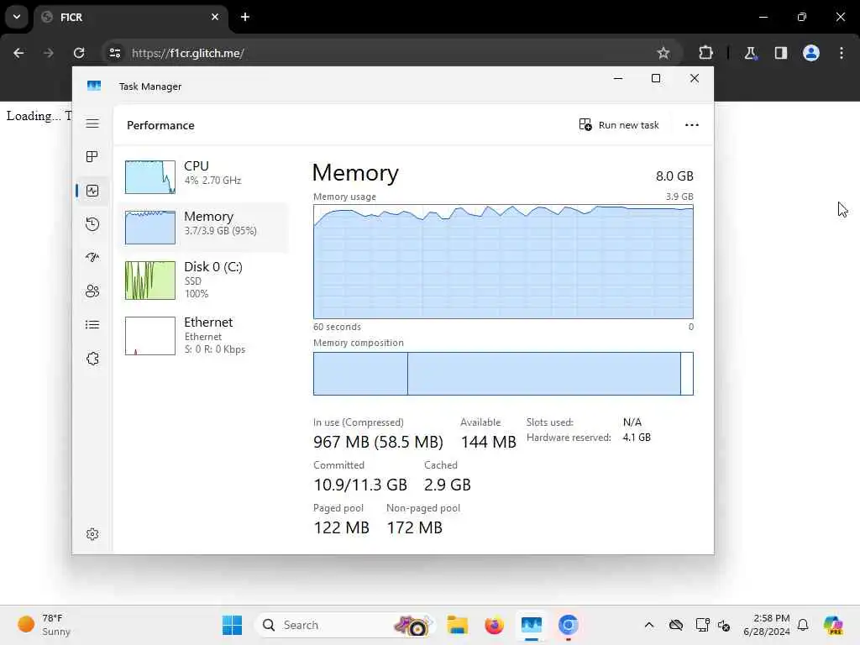Select the Ethernet performance item
This screenshot has width=860, height=645.
(x=203, y=335)
